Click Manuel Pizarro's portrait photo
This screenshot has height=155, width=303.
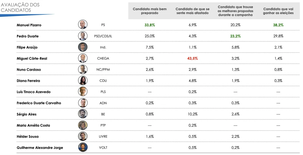coord(83,25)
